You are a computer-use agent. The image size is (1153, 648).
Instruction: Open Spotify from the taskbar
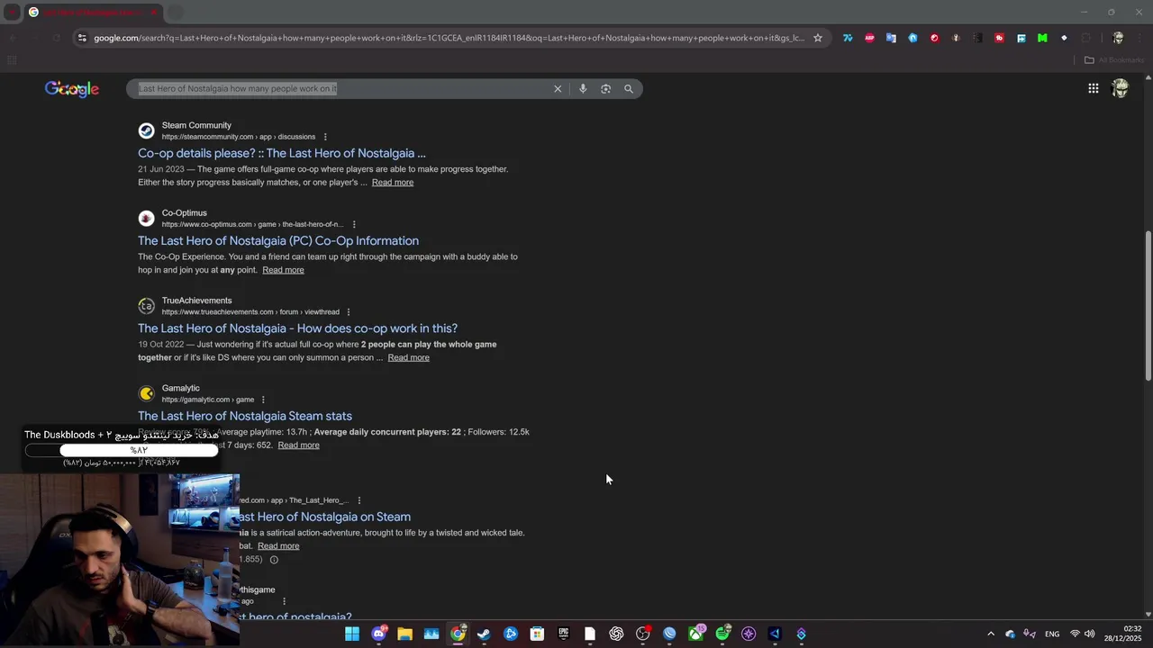click(722, 634)
